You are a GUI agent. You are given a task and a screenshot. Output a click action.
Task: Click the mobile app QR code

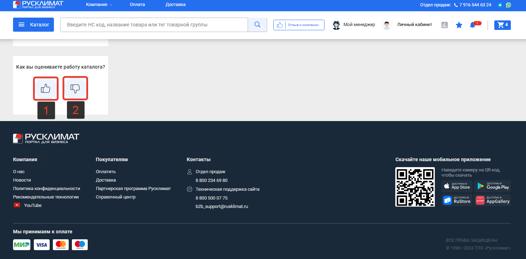[x=415, y=187]
